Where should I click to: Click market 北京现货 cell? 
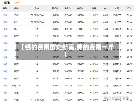click(x=117, y=43)
